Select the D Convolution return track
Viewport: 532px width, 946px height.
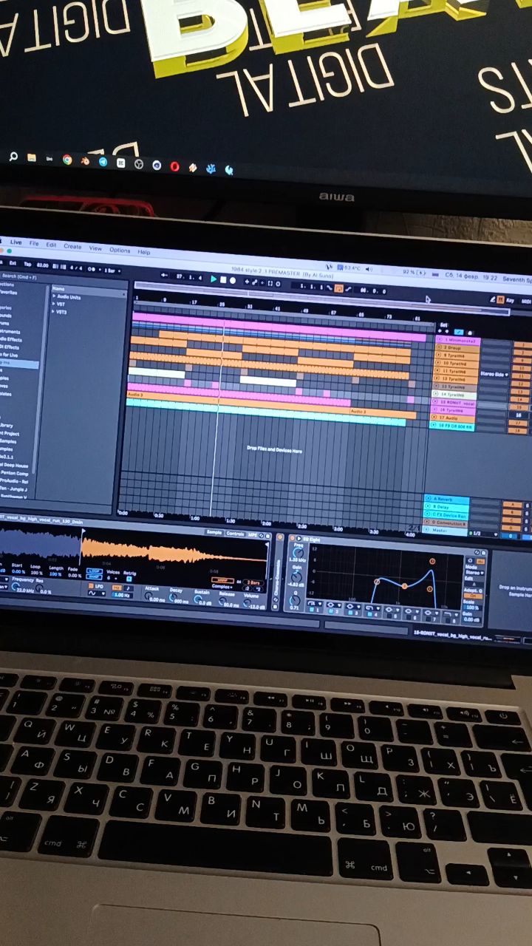(446, 524)
